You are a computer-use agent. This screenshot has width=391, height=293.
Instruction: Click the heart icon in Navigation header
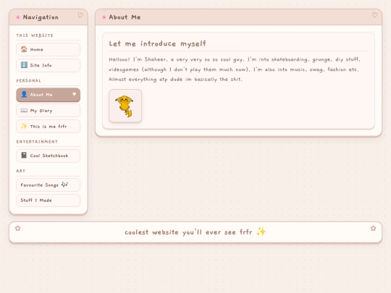[x=80, y=15]
